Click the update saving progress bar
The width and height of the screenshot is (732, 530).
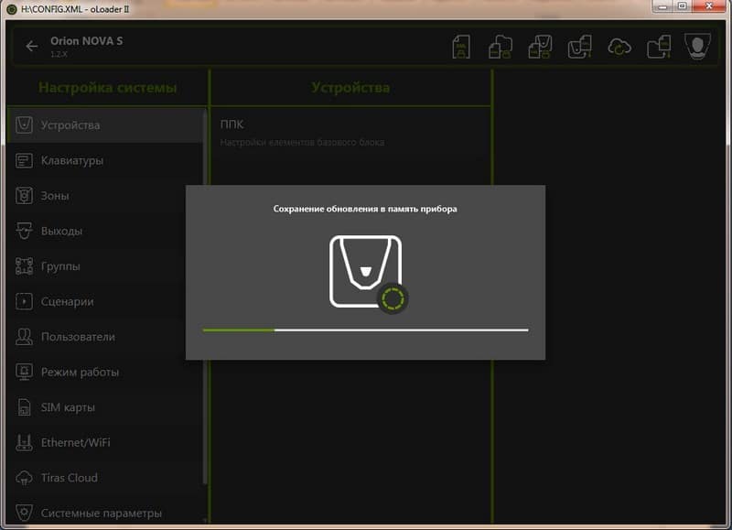(365, 330)
